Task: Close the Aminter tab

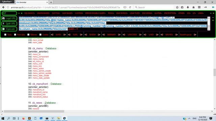Action: pos(47,2)
